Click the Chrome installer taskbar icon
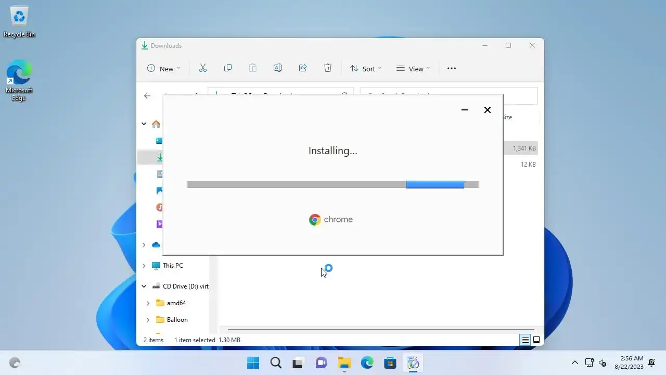 tap(413, 363)
